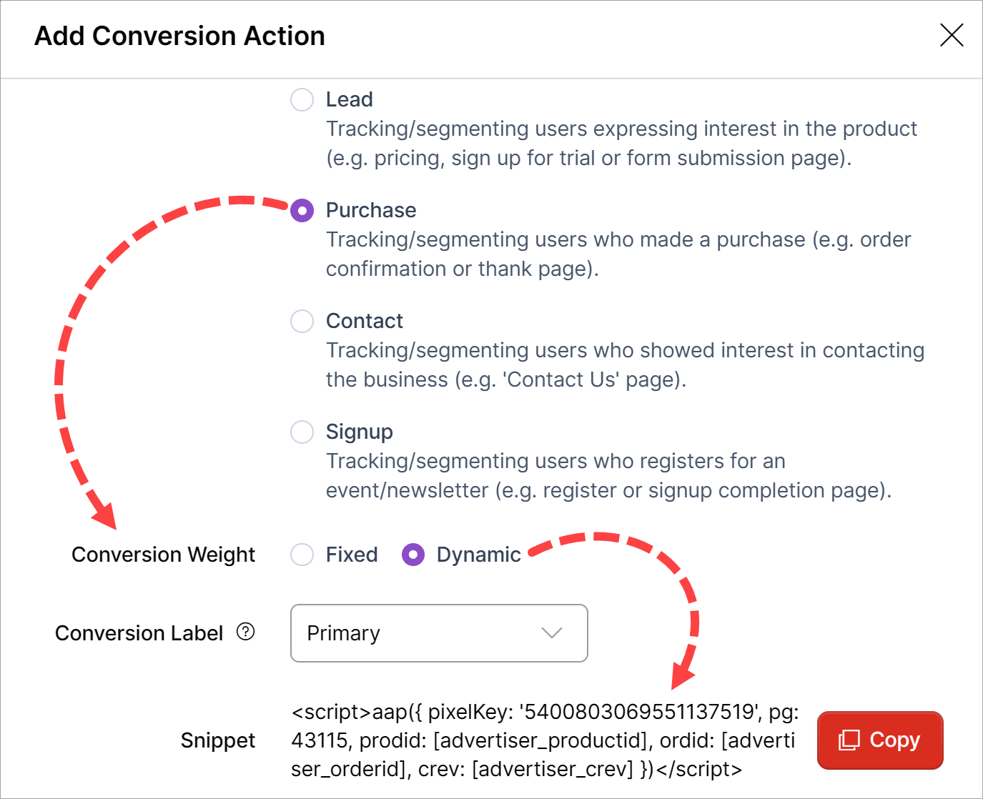The image size is (983, 799).
Task: Choose the Fixed conversion weight radio
Action: click(302, 555)
